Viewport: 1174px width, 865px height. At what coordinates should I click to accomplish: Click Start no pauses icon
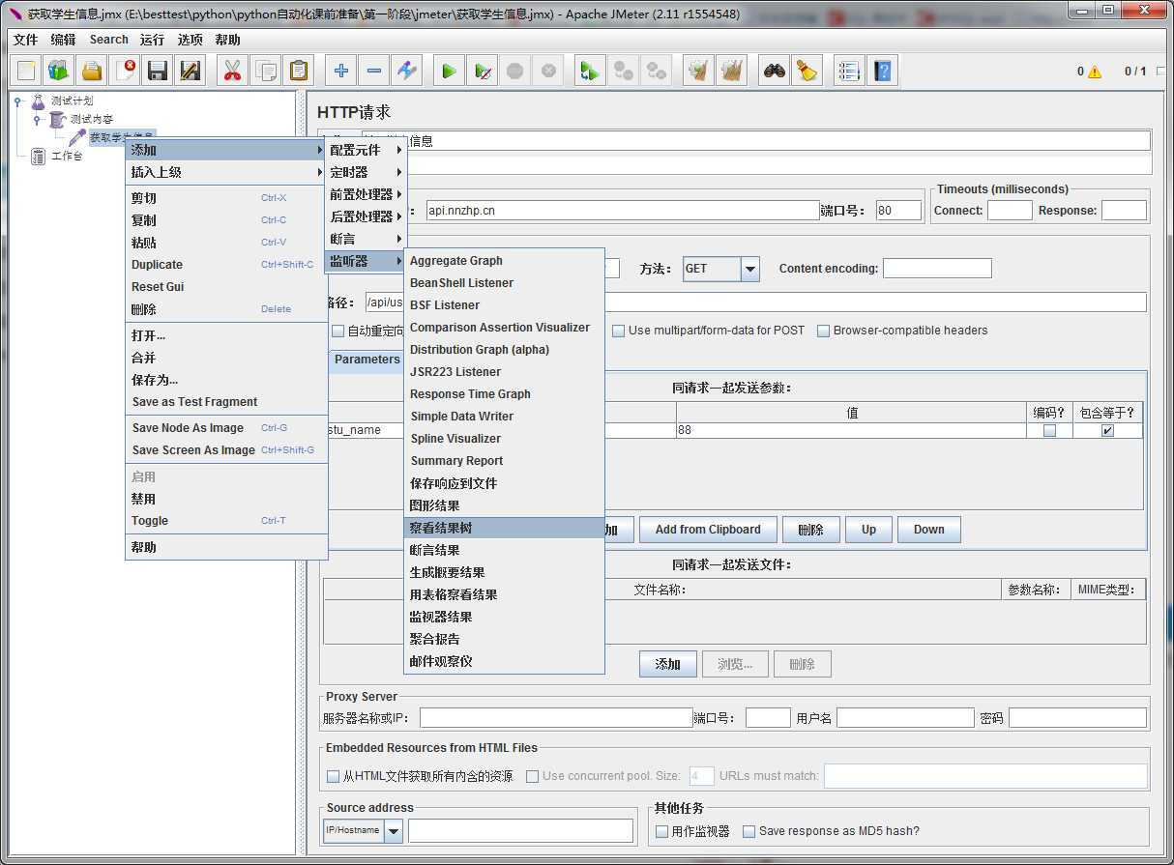click(482, 71)
